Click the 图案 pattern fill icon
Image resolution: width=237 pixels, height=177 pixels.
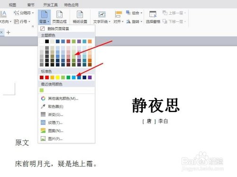click(x=43, y=130)
